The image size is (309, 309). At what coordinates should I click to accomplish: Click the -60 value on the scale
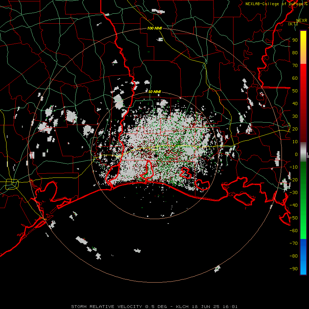(294, 231)
